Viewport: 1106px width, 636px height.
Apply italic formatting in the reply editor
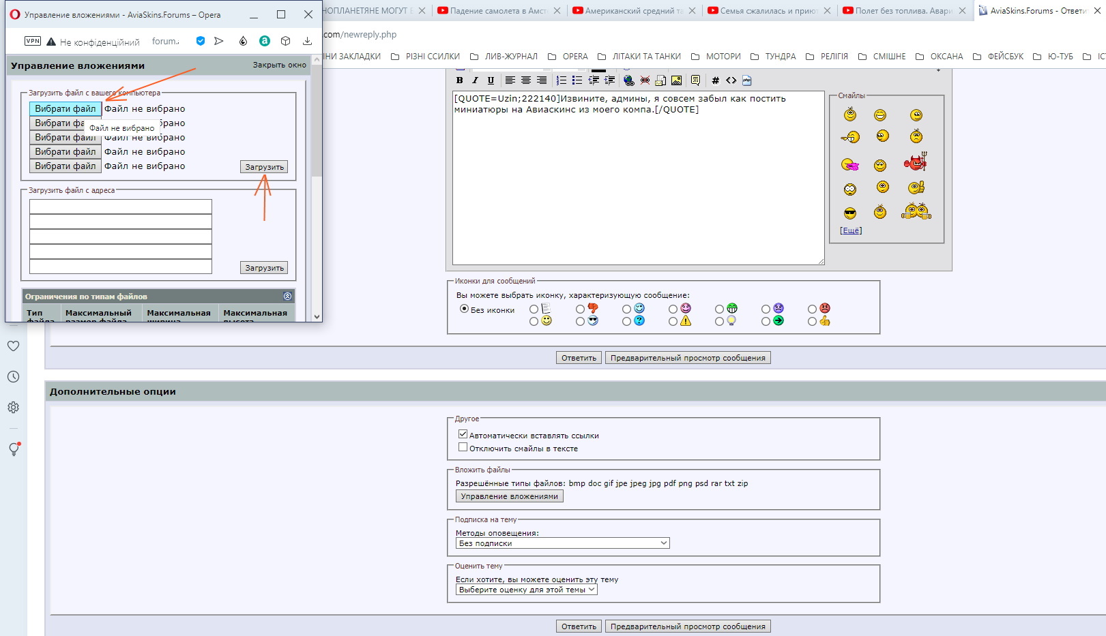click(475, 80)
